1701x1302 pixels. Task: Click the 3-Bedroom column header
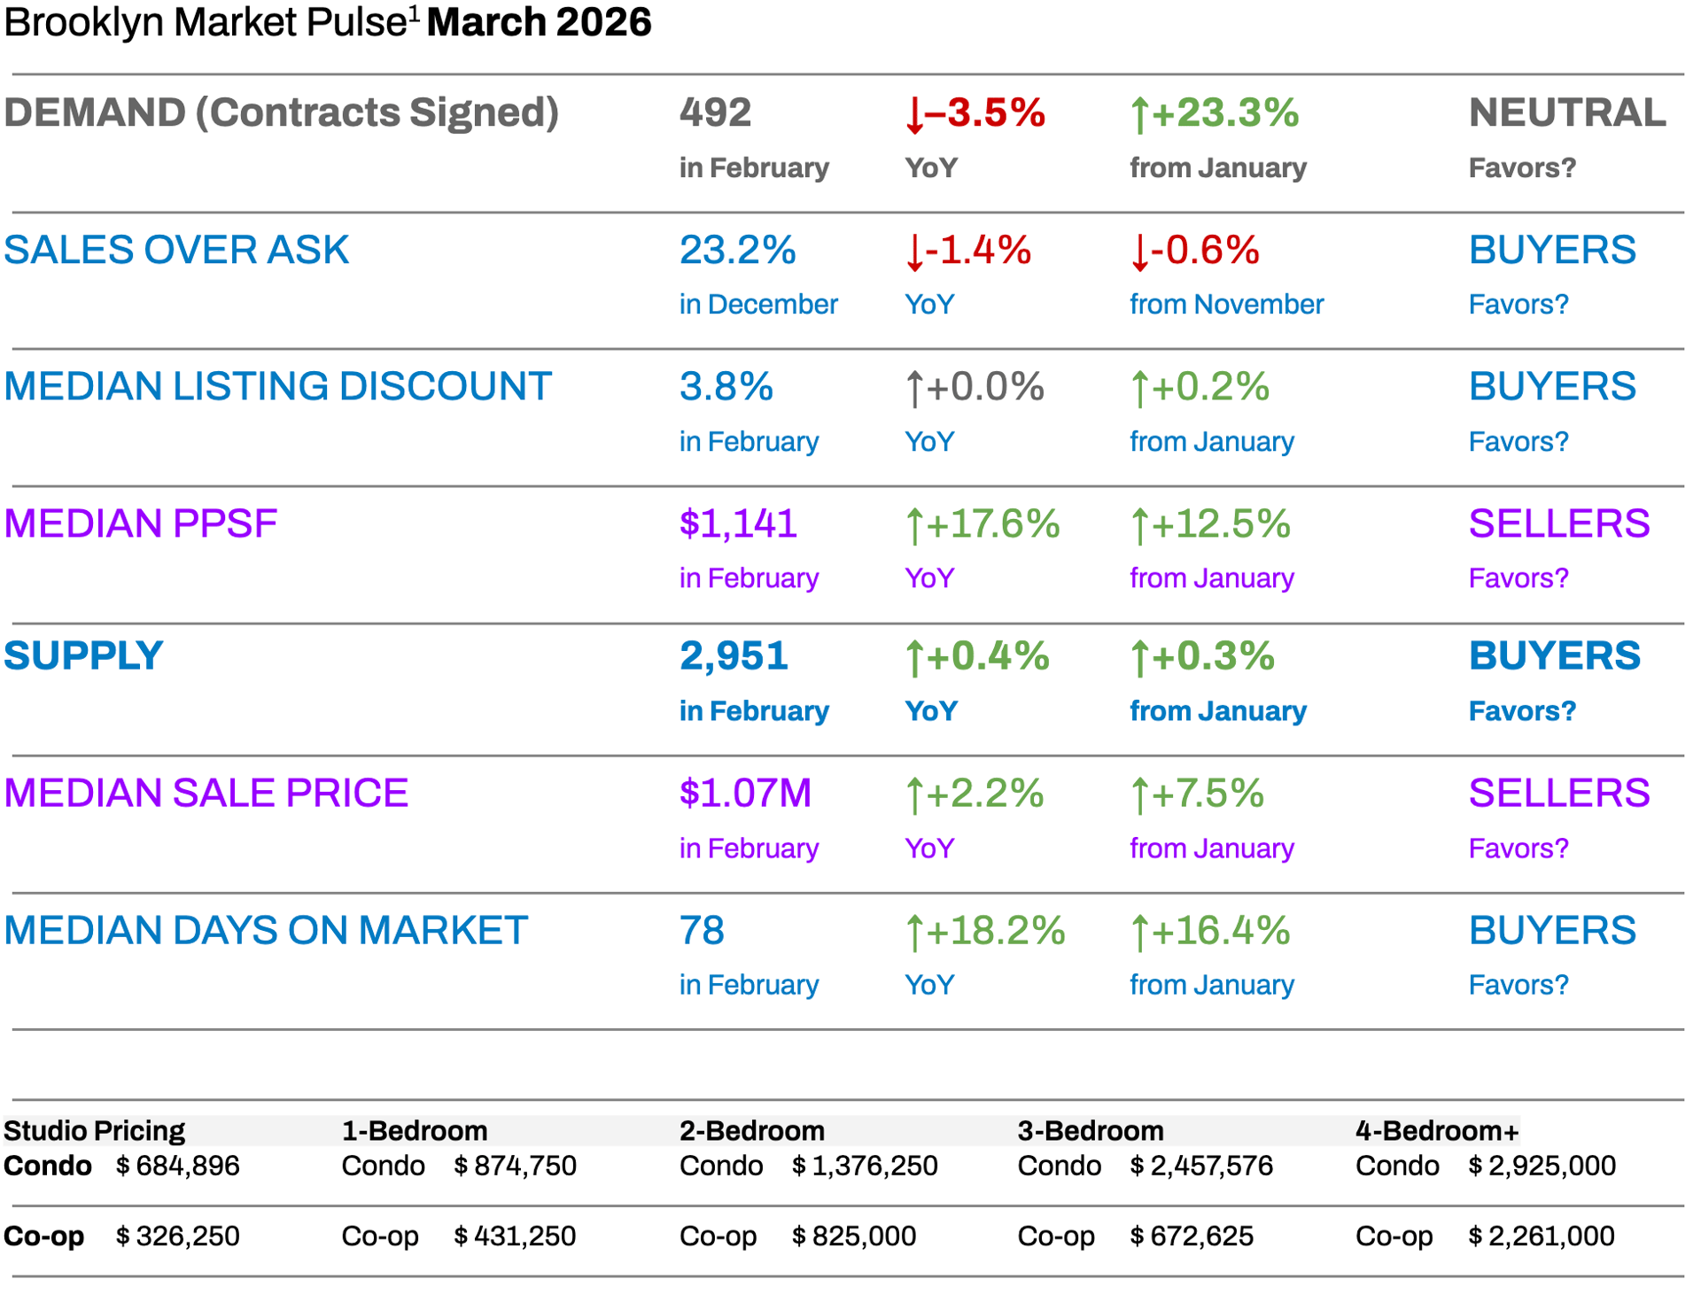(x=1090, y=1131)
